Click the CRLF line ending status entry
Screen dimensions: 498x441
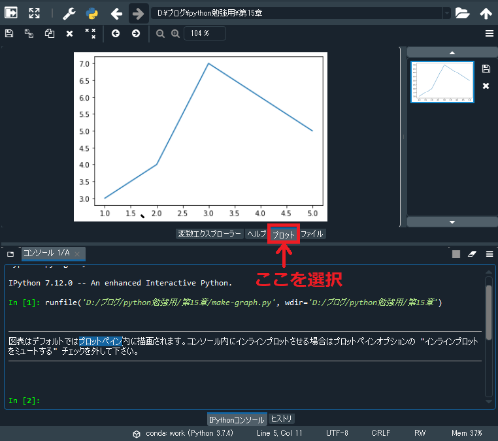coord(380,433)
